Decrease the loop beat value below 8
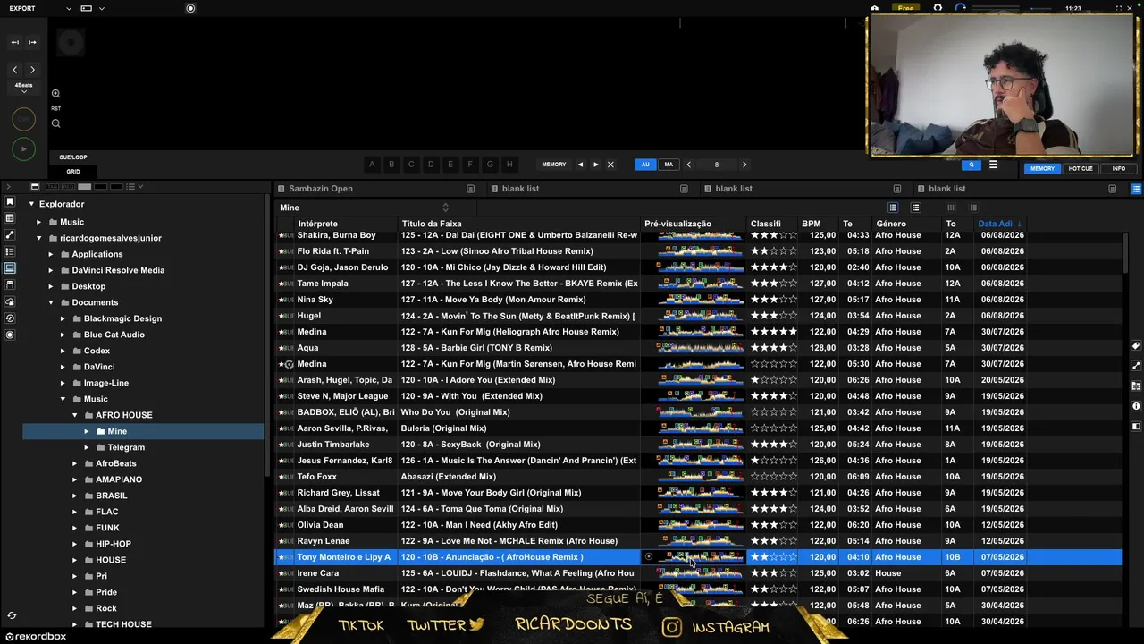1144x644 pixels. coord(688,165)
